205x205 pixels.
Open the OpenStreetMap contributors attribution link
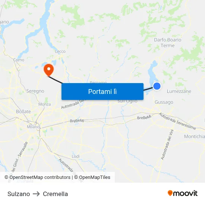[x=38, y=177]
